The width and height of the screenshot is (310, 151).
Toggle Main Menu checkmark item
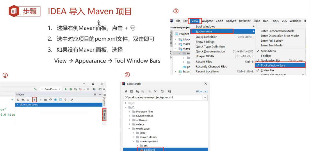[x=281, y=51]
